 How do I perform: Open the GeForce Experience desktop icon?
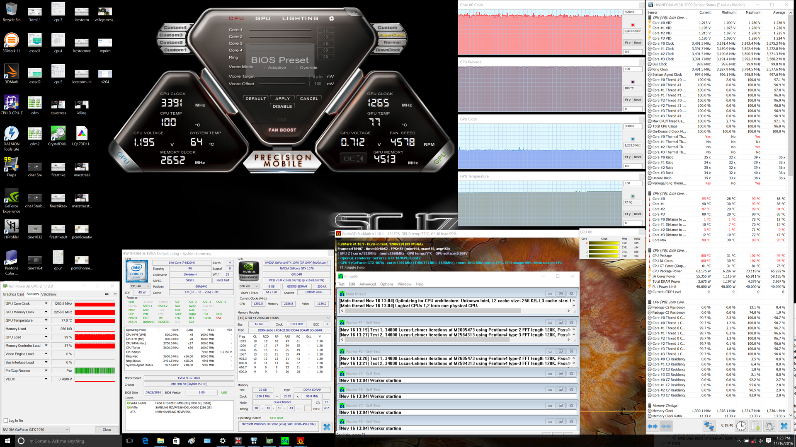pyautogui.click(x=12, y=201)
